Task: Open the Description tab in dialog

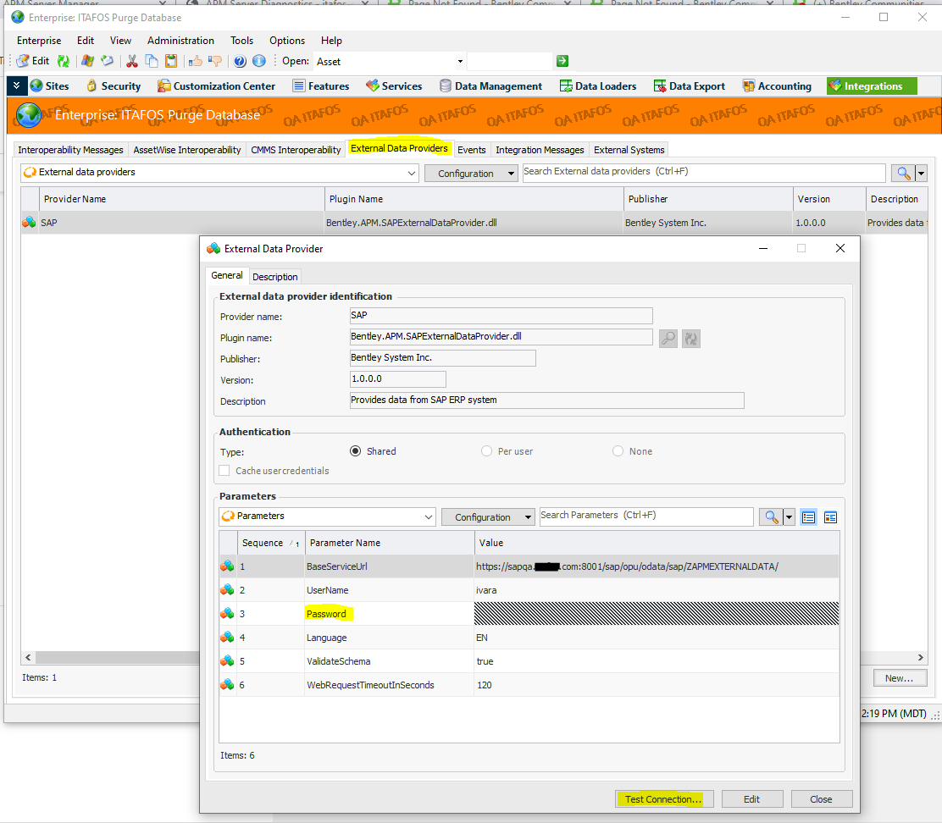Action: tap(274, 277)
